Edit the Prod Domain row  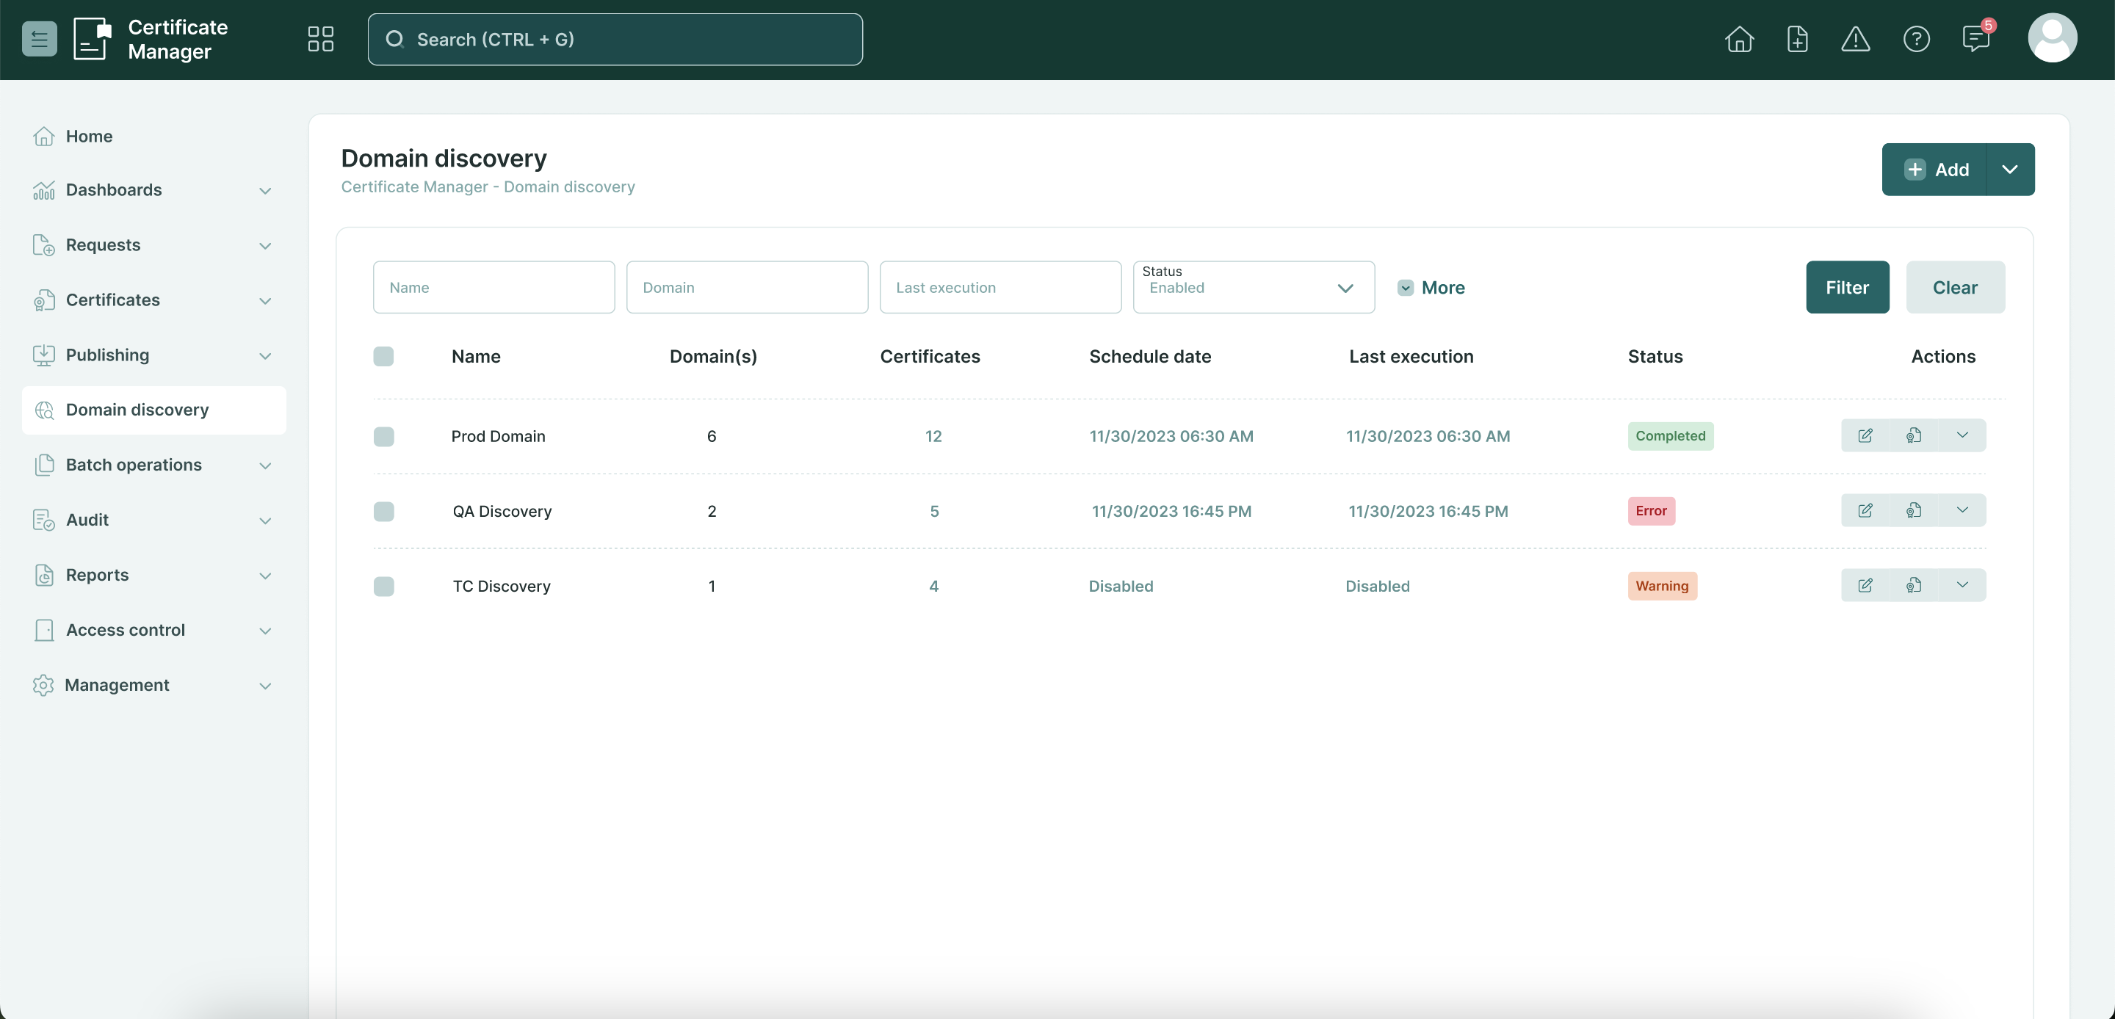pos(1865,435)
